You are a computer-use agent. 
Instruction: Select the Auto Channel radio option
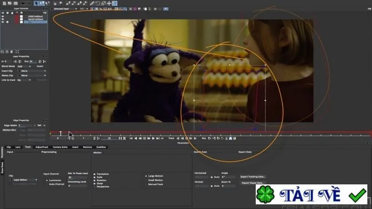click(47, 184)
